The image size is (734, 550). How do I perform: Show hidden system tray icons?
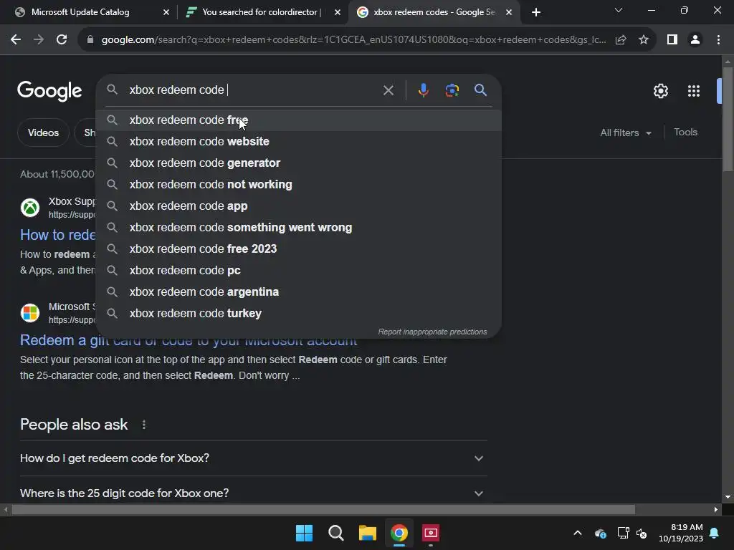(578, 533)
